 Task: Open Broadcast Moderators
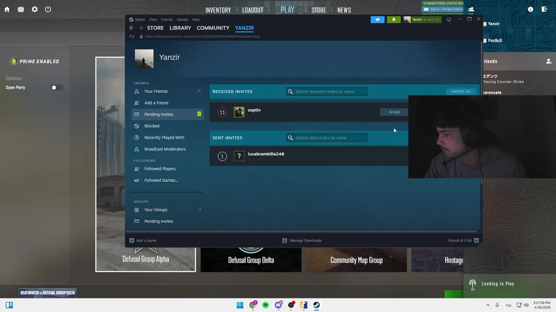click(168, 149)
